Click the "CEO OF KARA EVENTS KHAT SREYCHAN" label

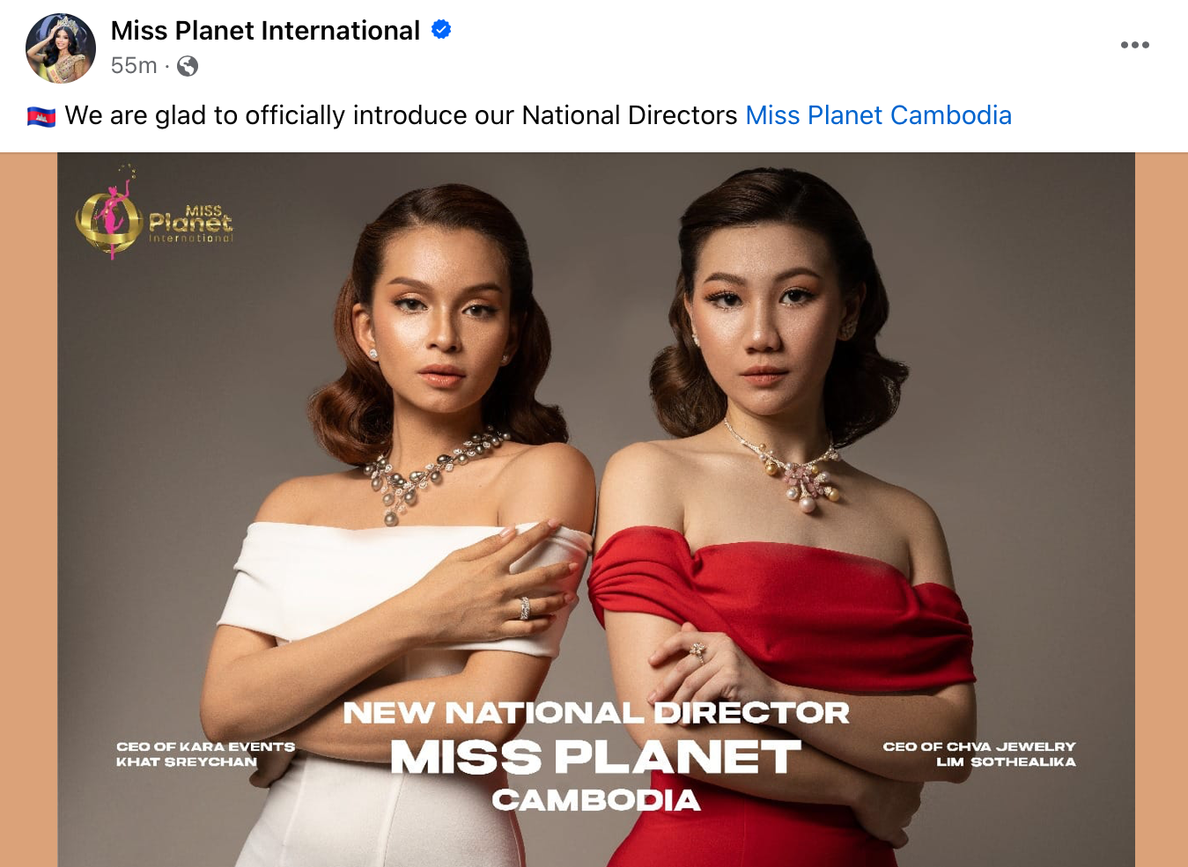[205, 754]
